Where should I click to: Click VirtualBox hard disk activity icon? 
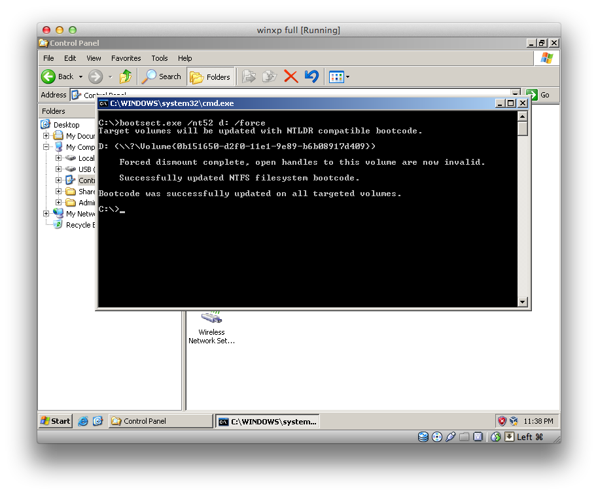click(423, 437)
